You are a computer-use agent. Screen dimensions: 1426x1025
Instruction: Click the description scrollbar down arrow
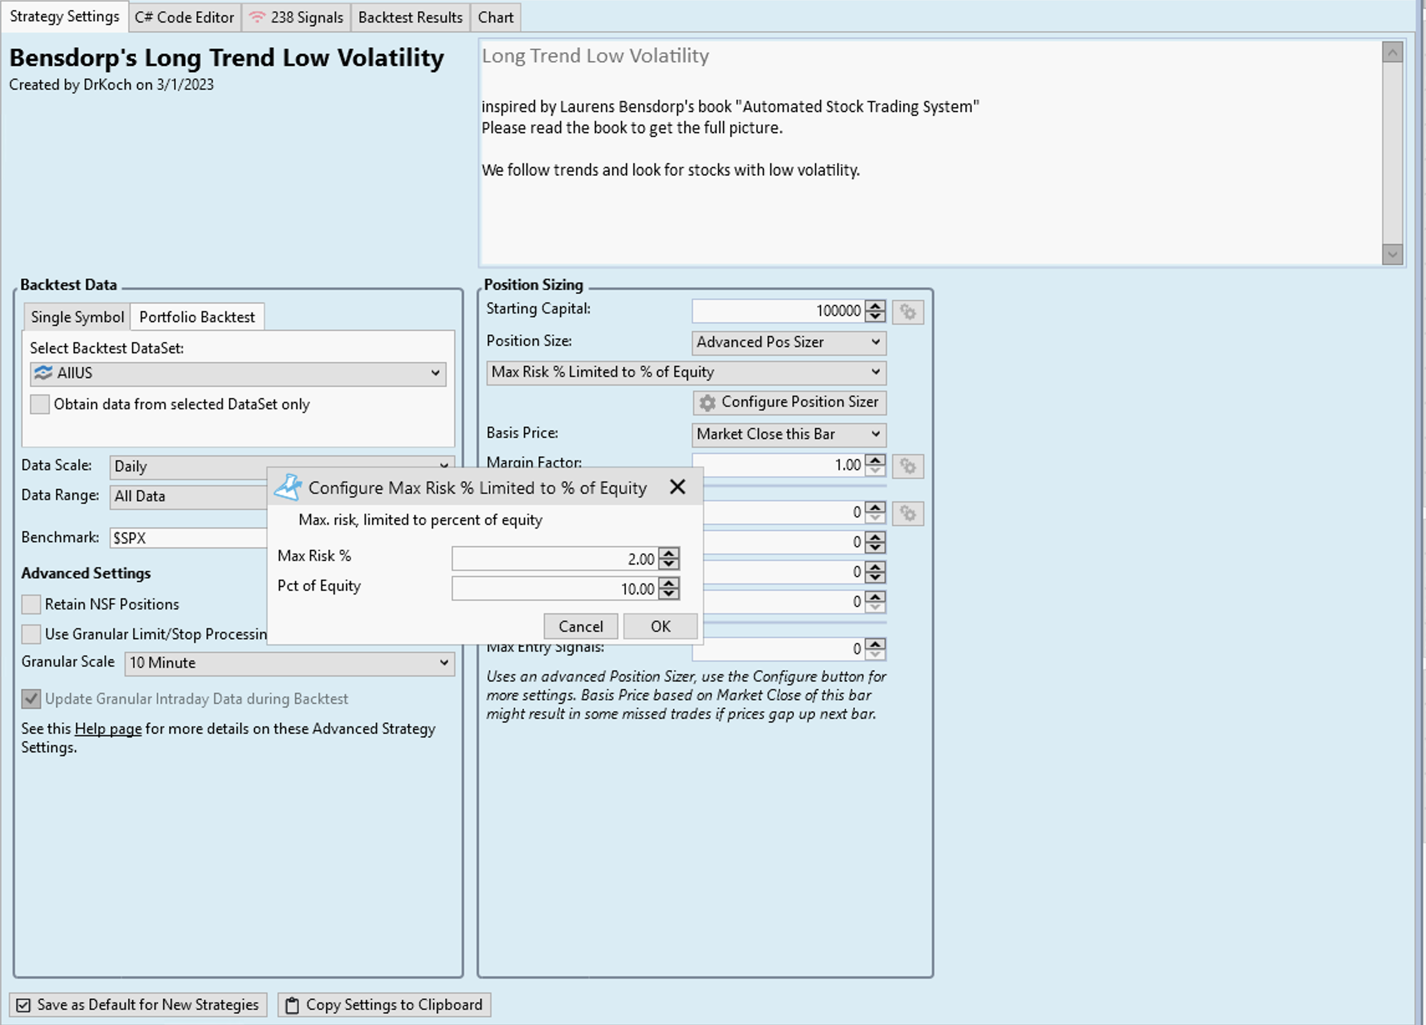[x=1391, y=254]
